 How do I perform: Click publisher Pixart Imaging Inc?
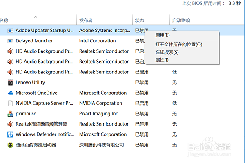click(98, 114)
